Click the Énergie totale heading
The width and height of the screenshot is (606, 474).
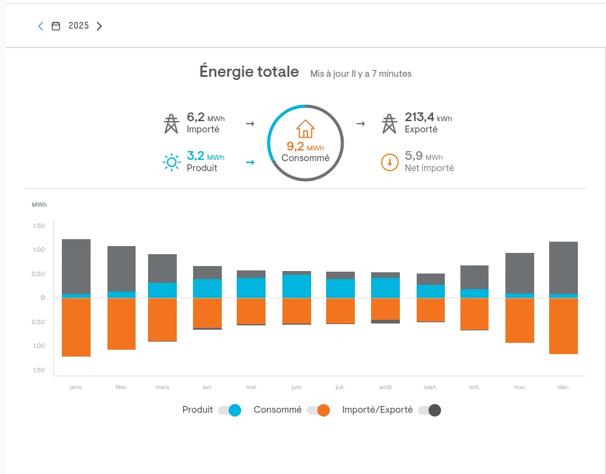[x=249, y=71]
